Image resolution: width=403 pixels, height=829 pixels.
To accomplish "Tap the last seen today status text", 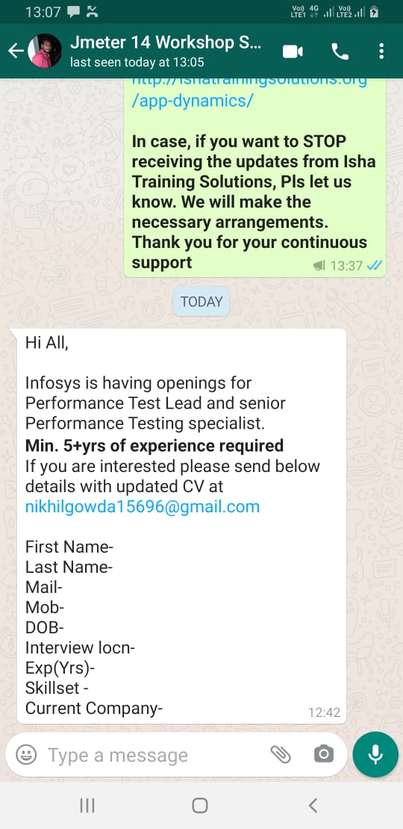I will click(x=137, y=63).
